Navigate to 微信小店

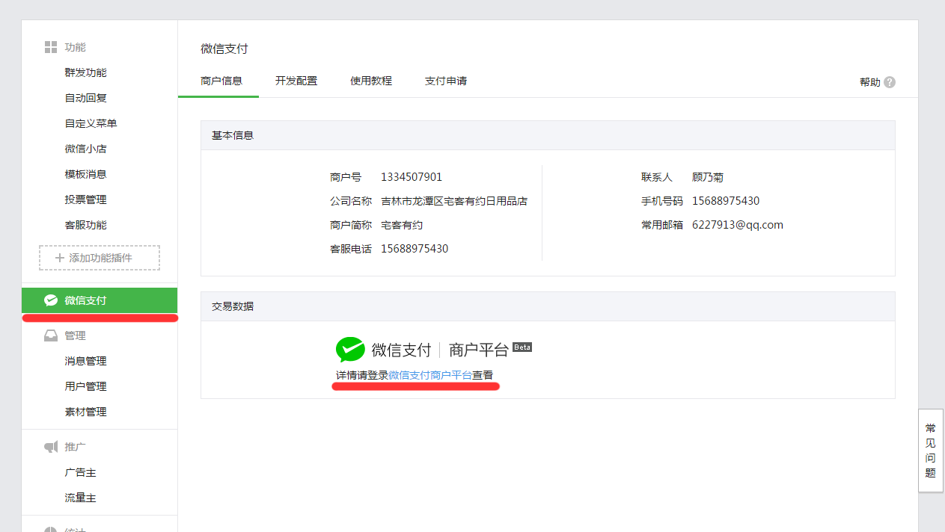pyautogui.click(x=85, y=149)
